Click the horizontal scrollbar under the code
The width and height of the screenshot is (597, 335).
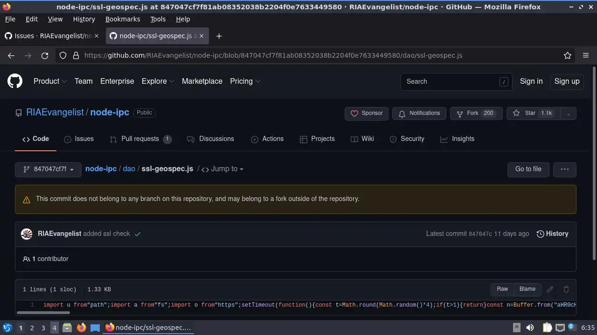43,313
